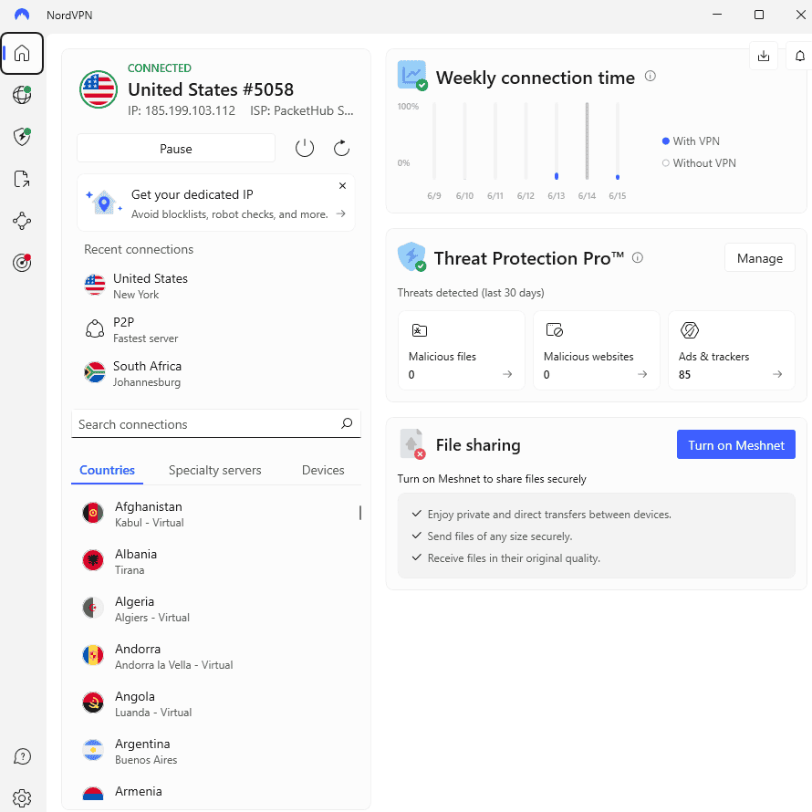Image resolution: width=812 pixels, height=812 pixels.
Task: Click the 6/15 bar in weekly chart
Action: [x=618, y=141]
